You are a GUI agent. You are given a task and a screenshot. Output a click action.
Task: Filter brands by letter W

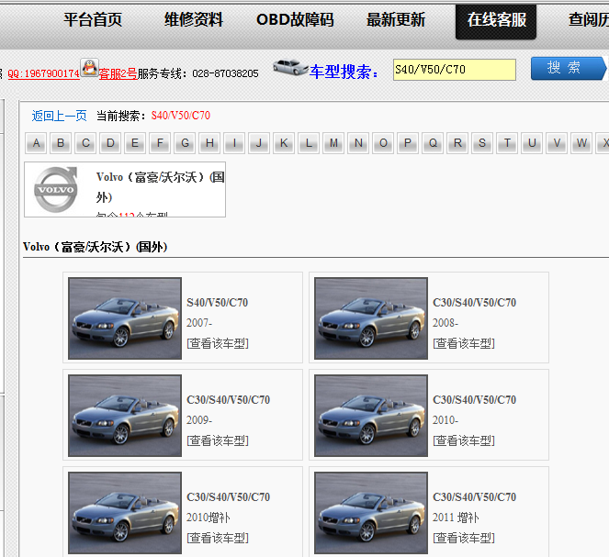(581, 143)
